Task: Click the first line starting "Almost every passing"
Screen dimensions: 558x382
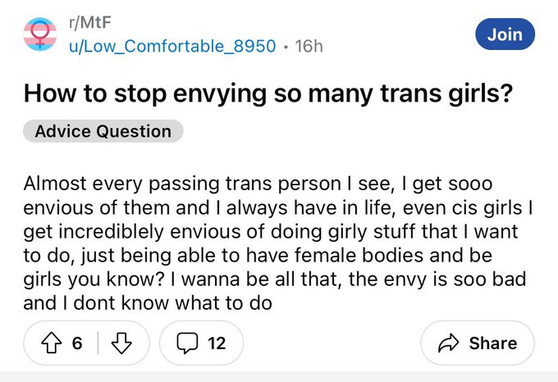Action: click(x=258, y=184)
